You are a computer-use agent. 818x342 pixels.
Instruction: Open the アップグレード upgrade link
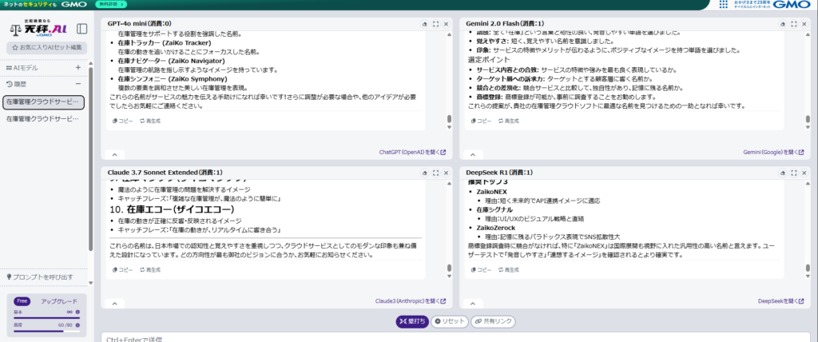[x=59, y=301]
